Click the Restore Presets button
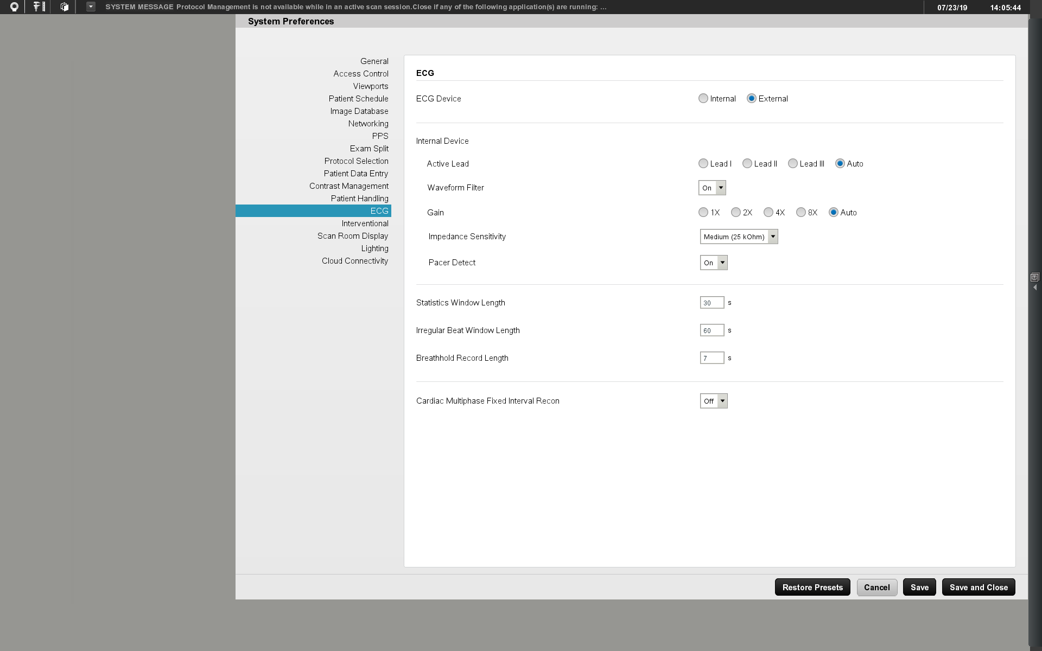Image resolution: width=1042 pixels, height=651 pixels. 812,588
